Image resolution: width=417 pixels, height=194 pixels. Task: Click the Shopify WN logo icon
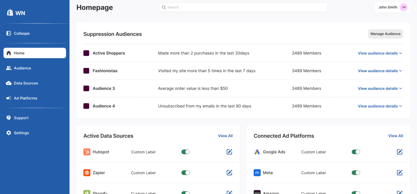point(10,12)
